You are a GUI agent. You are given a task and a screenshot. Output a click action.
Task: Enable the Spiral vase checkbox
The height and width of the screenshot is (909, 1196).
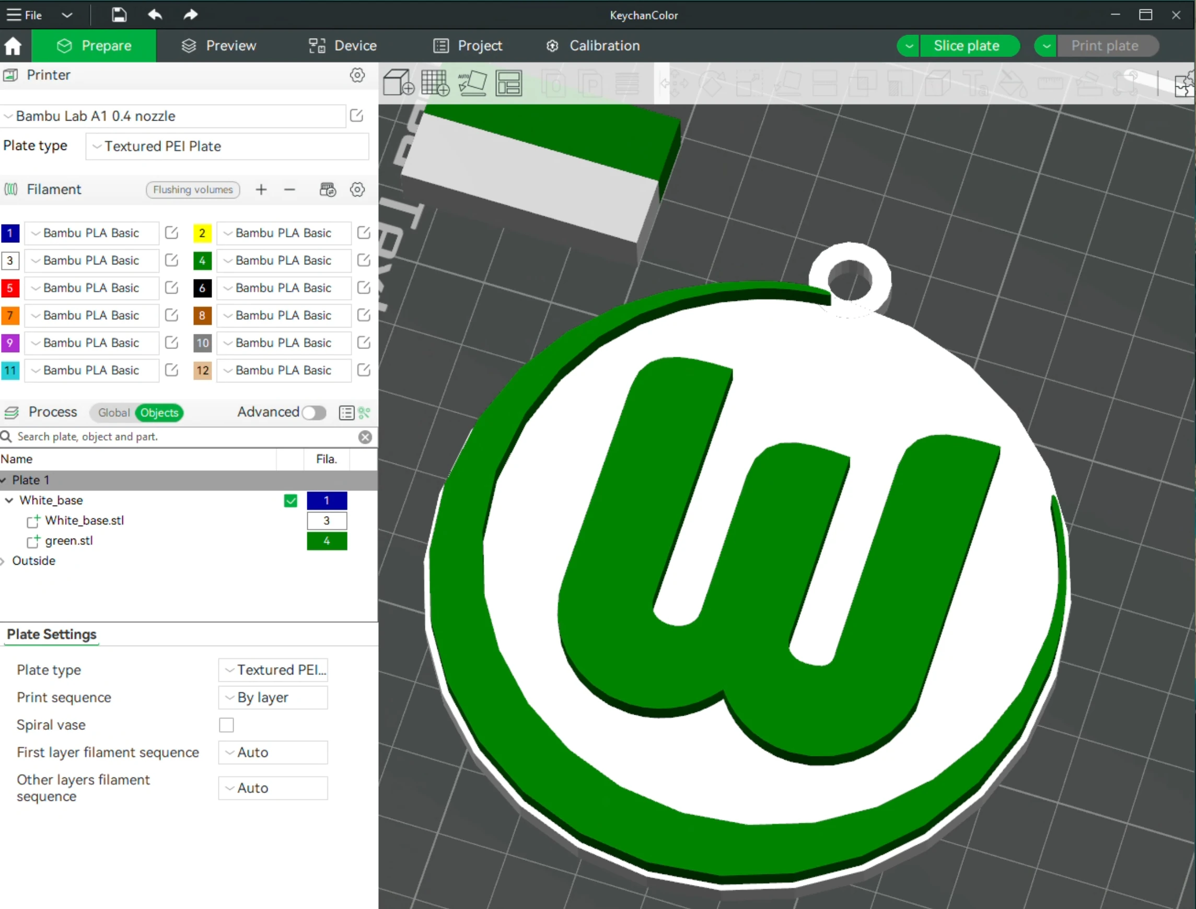[226, 725]
